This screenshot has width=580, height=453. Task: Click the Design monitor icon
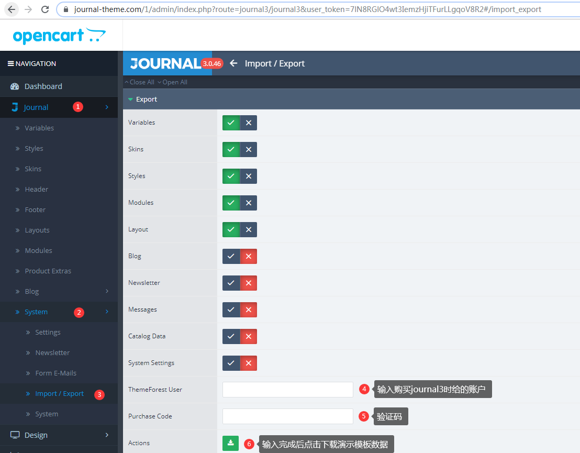tap(15, 435)
